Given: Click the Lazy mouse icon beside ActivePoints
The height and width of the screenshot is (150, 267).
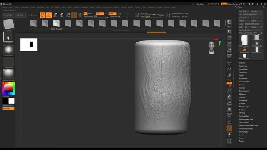Looking at the screenshot, I should [168, 15].
